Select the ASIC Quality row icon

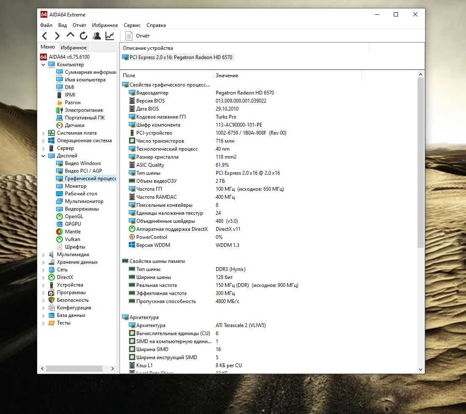click(x=132, y=165)
